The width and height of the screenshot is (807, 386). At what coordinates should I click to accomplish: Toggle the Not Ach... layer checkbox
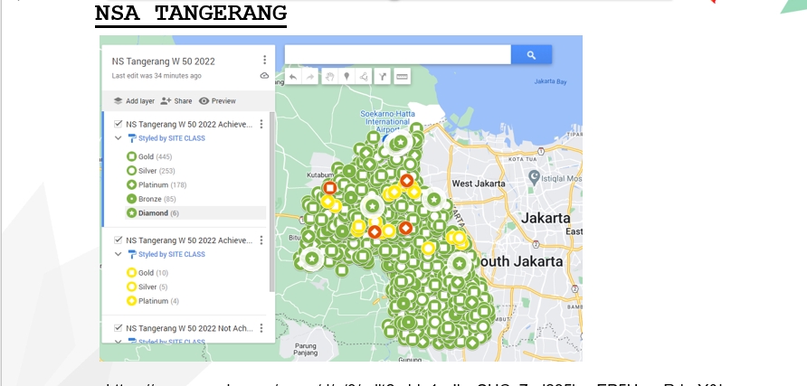(118, 328)
